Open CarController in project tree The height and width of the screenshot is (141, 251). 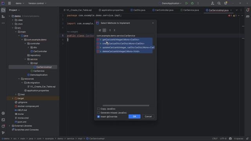(40, 51)
